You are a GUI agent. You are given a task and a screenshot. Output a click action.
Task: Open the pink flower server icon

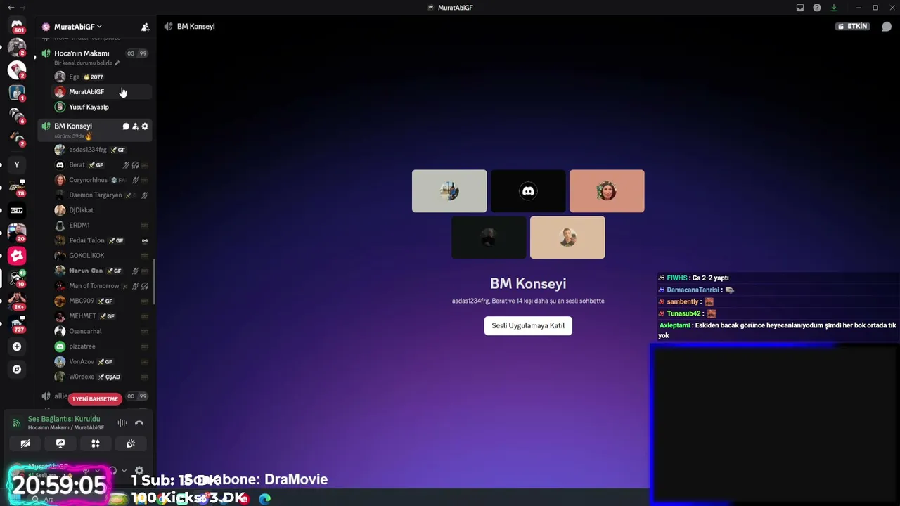(17, 256)
